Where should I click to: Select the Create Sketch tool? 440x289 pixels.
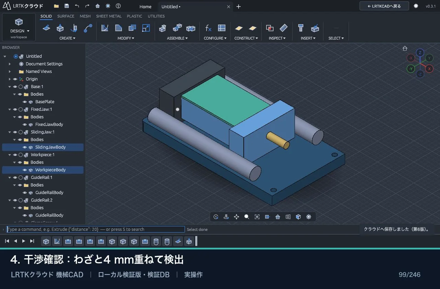tap(46, 28)
